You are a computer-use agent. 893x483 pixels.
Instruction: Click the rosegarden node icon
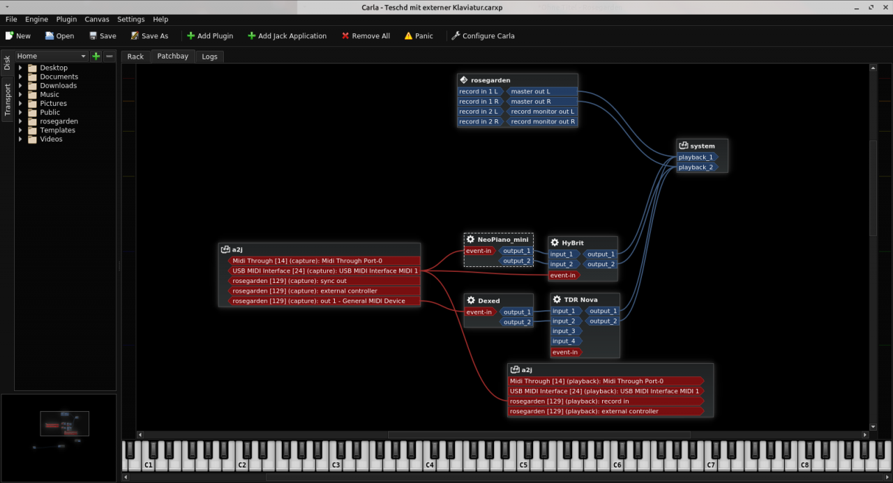point(464,80)
